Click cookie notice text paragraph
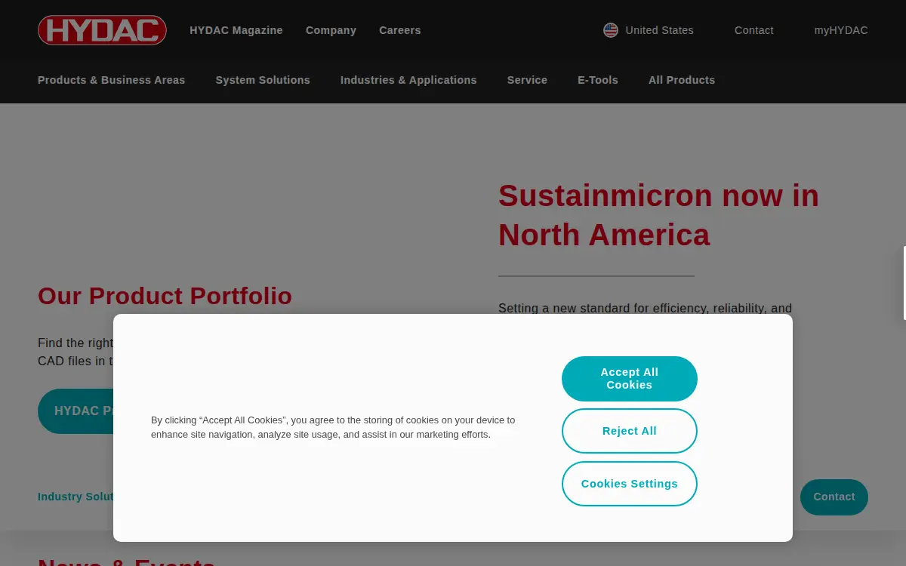906x566 pixels. pos(333,427)
